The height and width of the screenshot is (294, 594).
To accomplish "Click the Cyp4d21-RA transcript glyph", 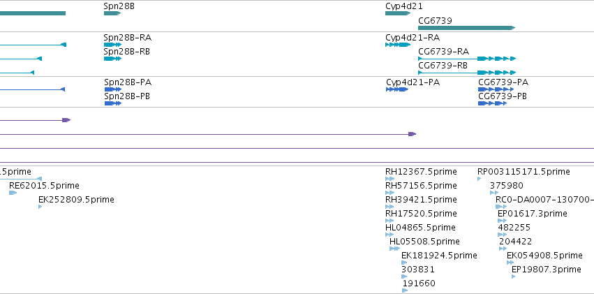I will click(x=398, y=45).
